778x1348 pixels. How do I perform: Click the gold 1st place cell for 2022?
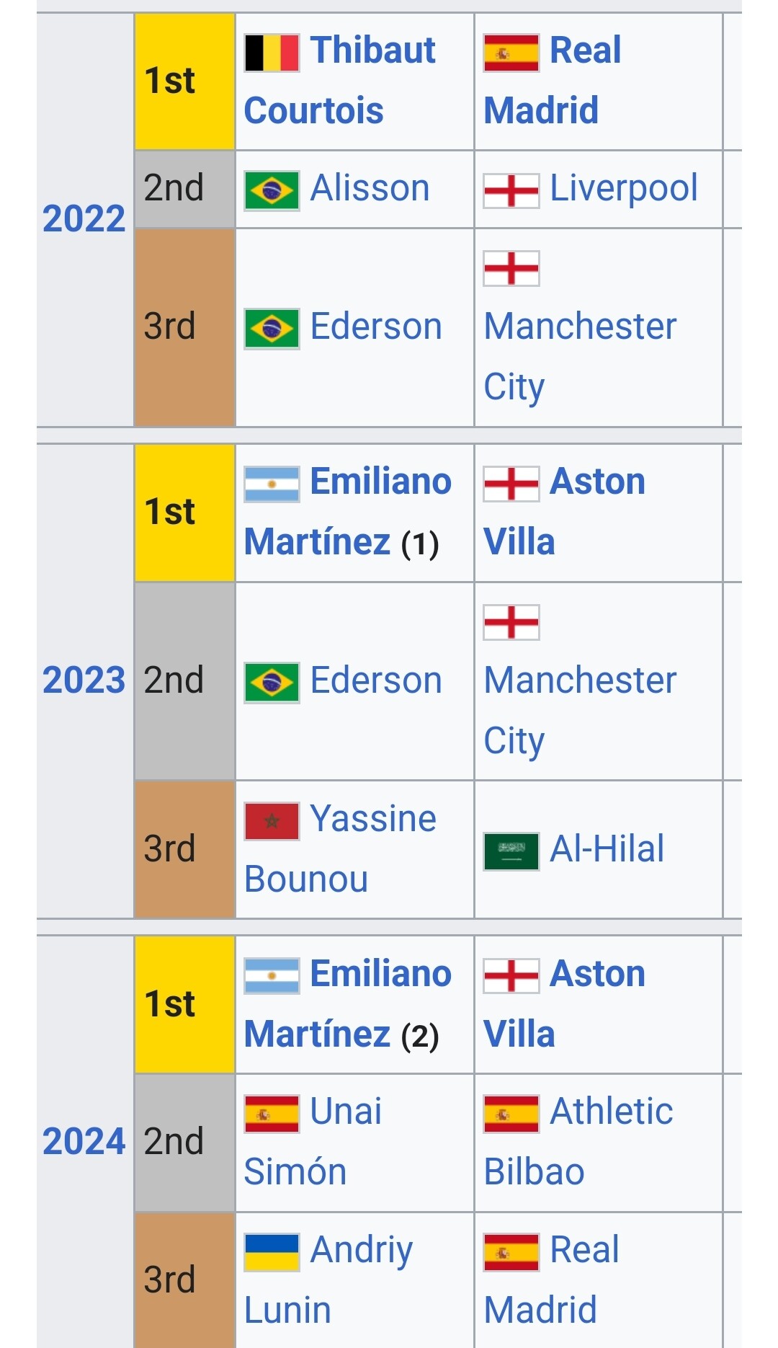(x=185, y=81)
